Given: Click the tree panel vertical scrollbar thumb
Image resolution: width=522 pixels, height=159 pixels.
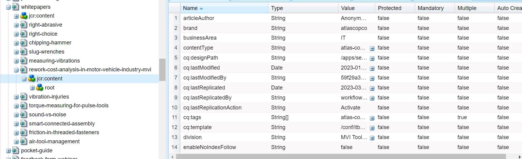Looking at the screenshot, I should [163, 70].
